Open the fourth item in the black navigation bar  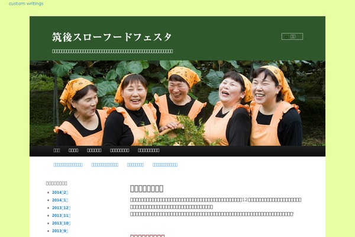point(120,150)
